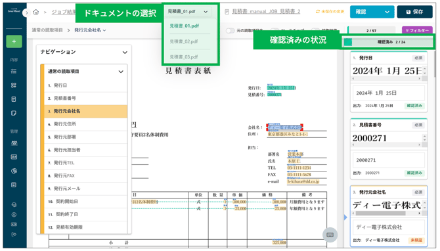Open the sticky note icon in sidebar
Image resolution: width=440 pixels, height=251 pixels.
14,113
